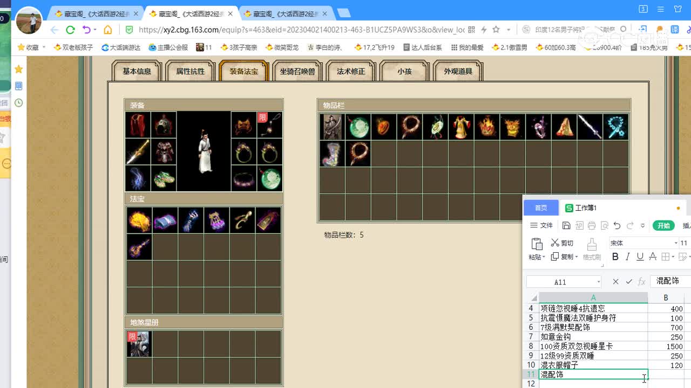This screenshot has width=691, height=388.
Task: Open the WPS 文件 menu
Action: tap(541, 225)
